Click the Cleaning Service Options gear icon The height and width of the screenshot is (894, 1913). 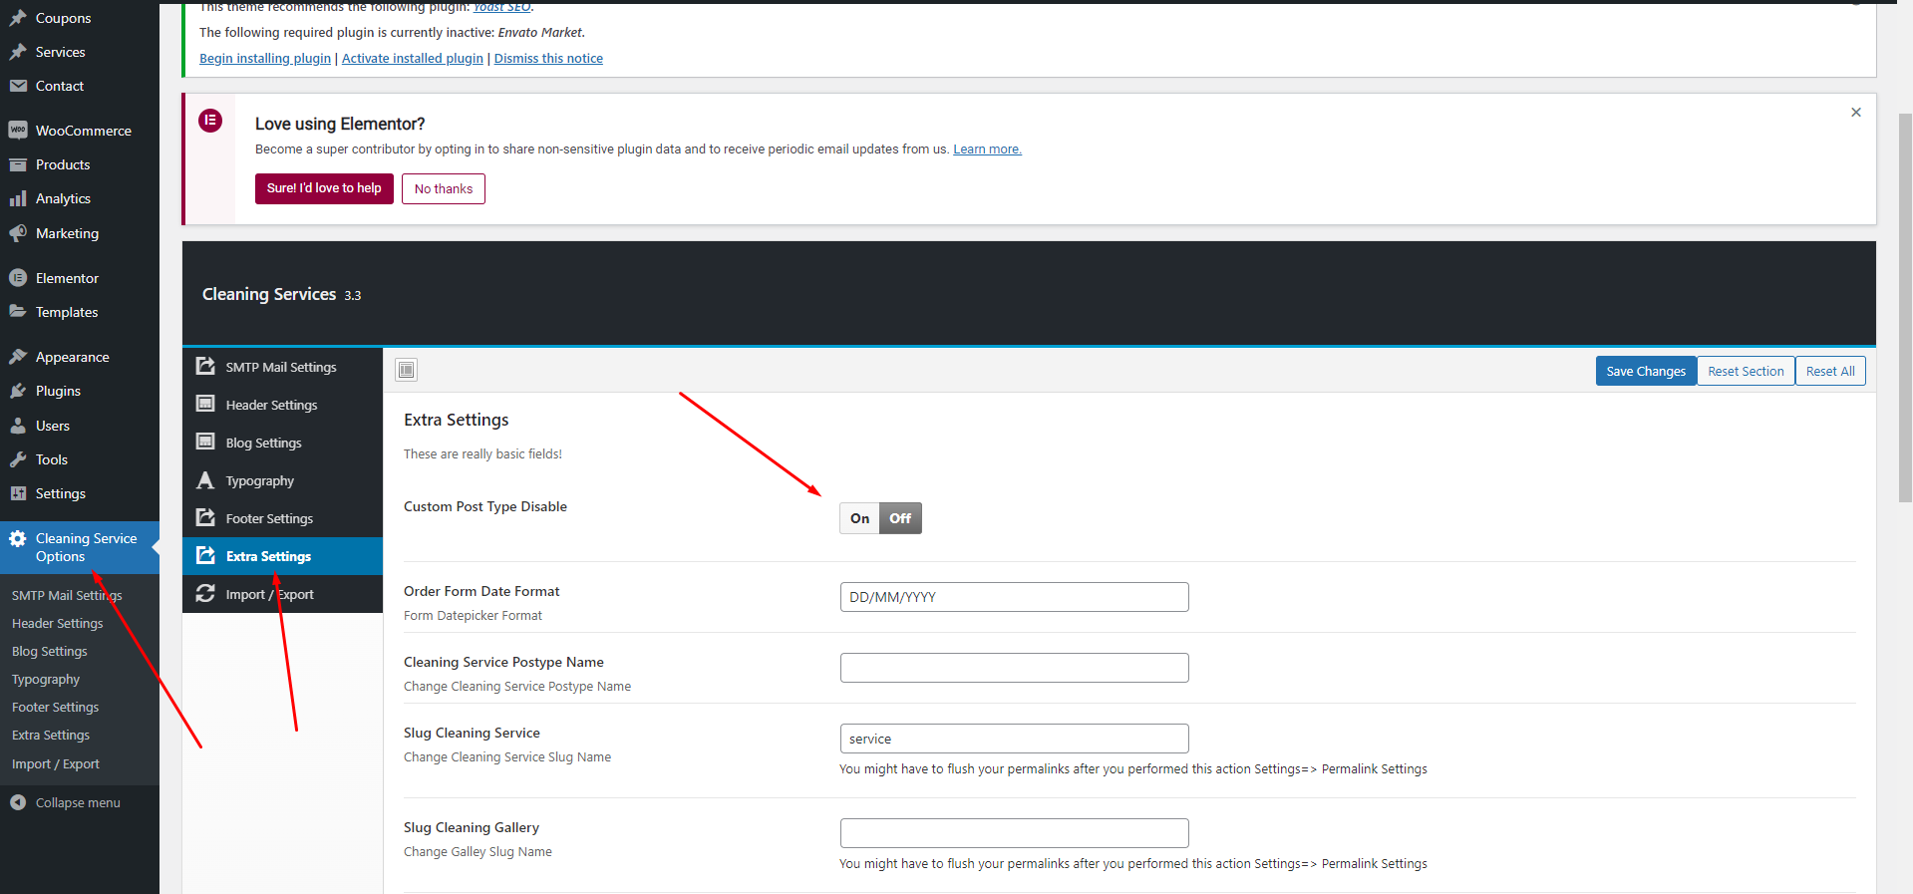coord(18,539)
